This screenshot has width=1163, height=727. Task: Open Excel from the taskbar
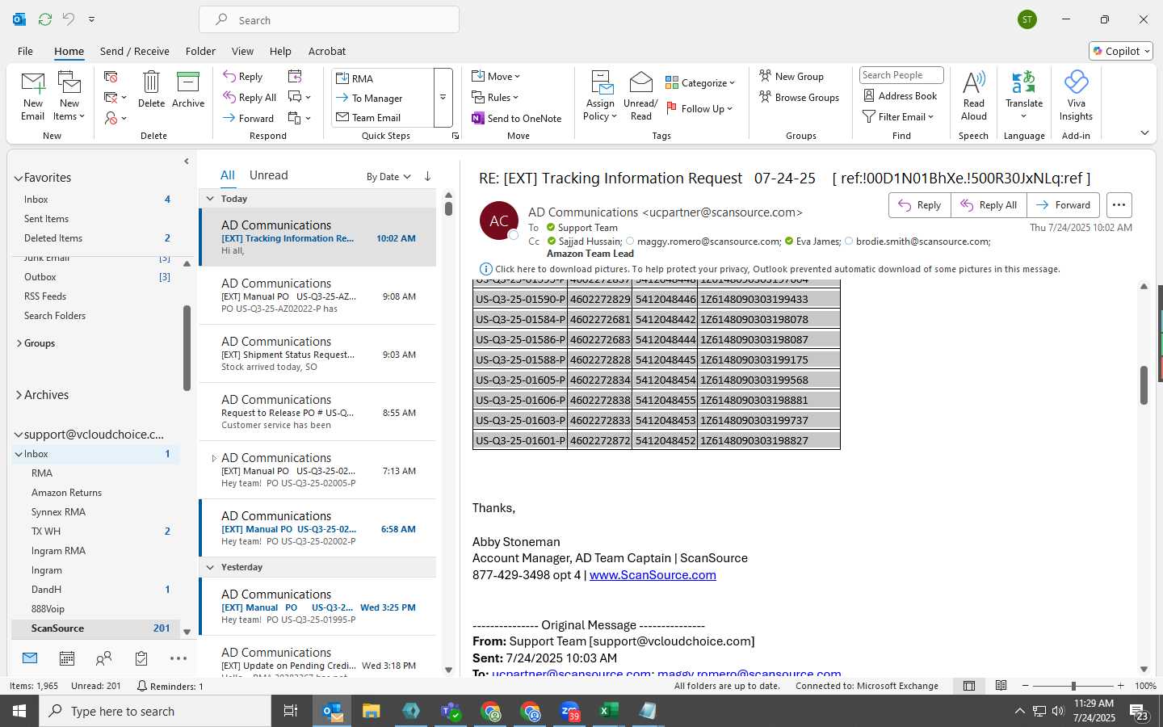[x=608, y=711]
